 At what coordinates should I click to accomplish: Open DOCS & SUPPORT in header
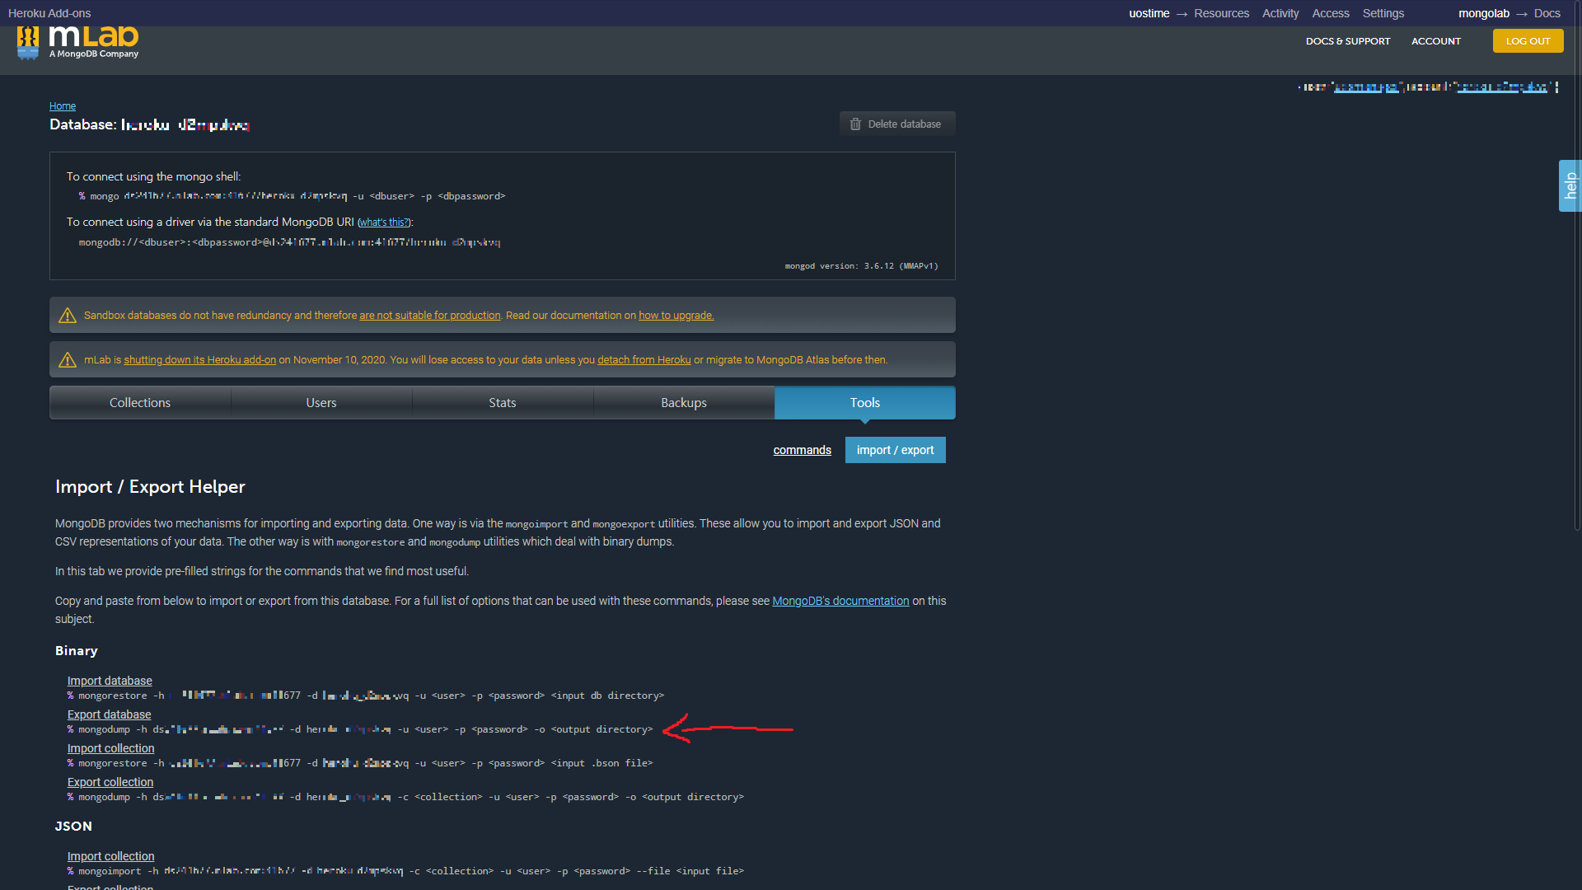1347,41
